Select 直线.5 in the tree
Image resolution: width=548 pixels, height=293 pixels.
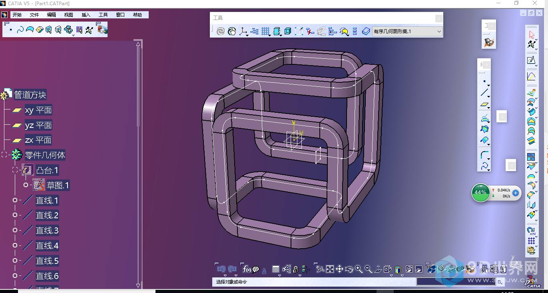point(47,261)
